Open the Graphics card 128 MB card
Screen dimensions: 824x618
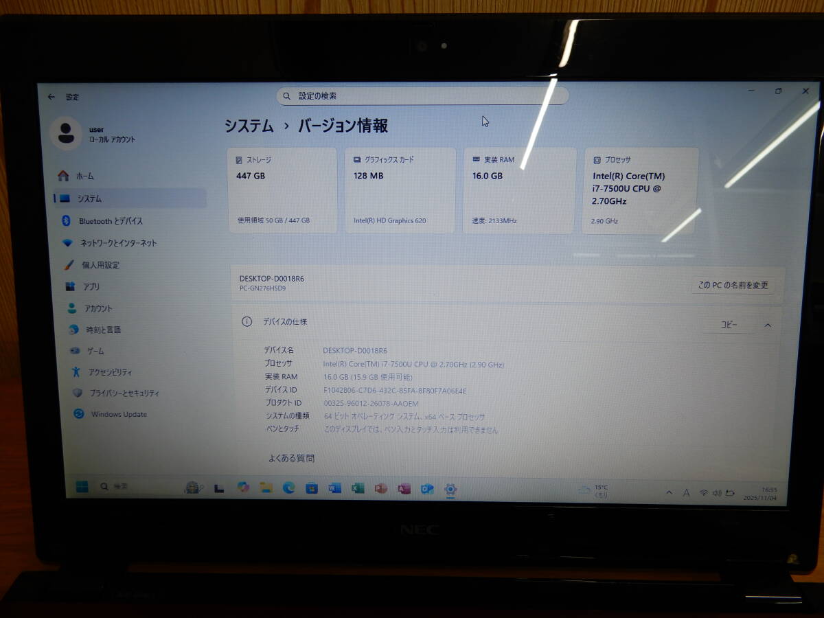click(x=400, y=190)
